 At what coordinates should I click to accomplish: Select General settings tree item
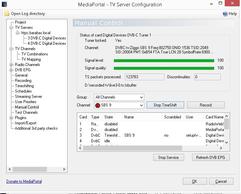click(x=21, y=75)
